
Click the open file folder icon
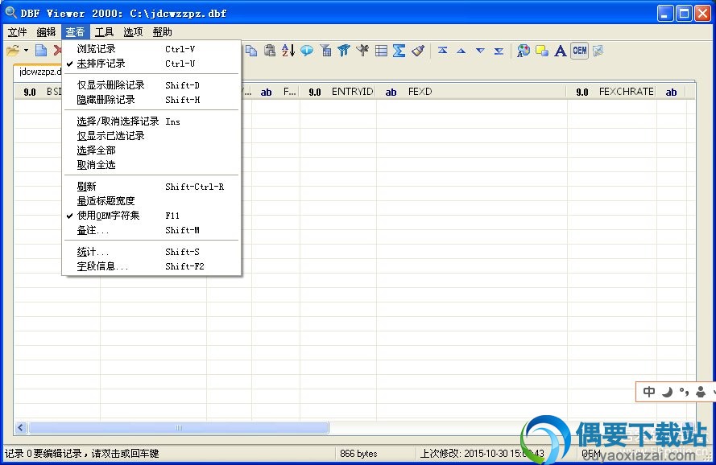tap(13, 50)
